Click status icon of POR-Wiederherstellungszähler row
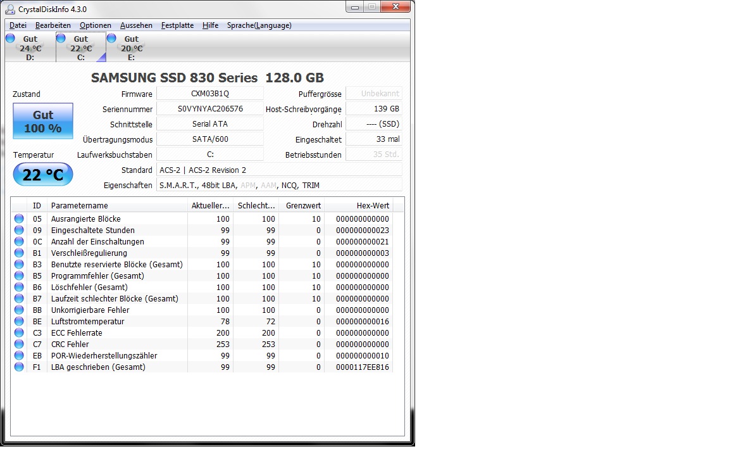This screenshot has height=456, width=729. coord(19,355)
